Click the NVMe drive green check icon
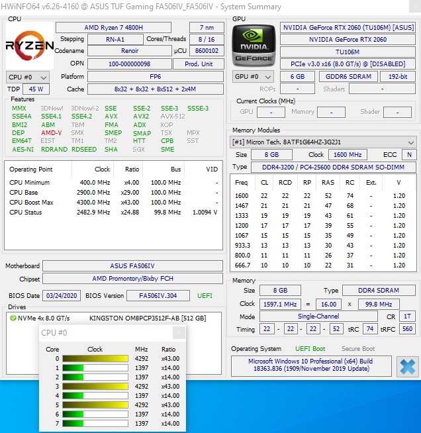This screenshot has width=421, height=433. [13, 318]
